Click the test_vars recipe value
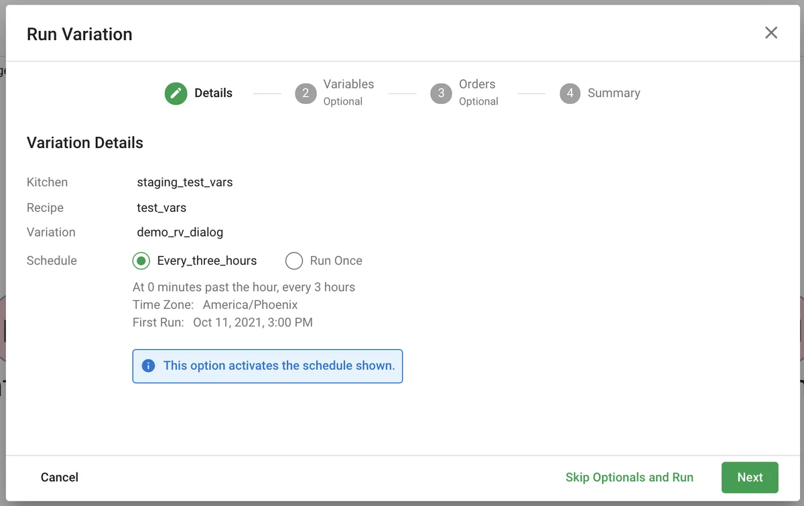Image resolution: width=804 pixels, height=506 pixels. (x=161, y=208)
